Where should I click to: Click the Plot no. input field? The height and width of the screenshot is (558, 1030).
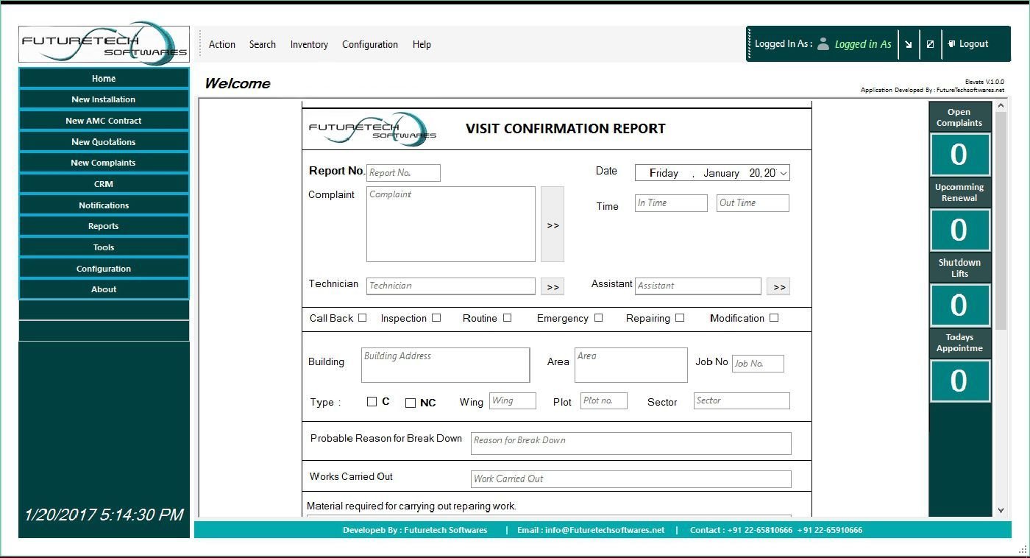pyautogui.click(x=603, y=401)
